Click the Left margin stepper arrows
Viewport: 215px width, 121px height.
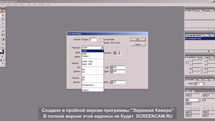[112, 67]
